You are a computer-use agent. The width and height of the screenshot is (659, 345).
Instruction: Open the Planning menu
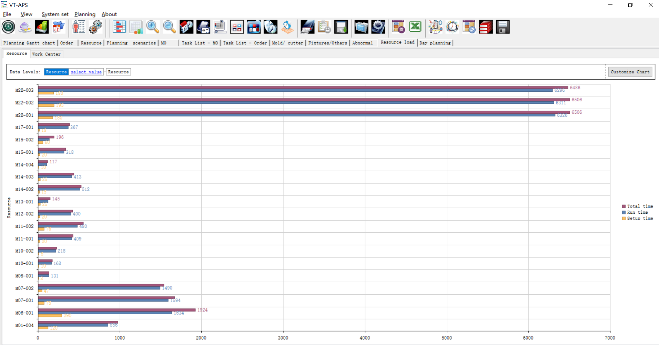point(85,14)
